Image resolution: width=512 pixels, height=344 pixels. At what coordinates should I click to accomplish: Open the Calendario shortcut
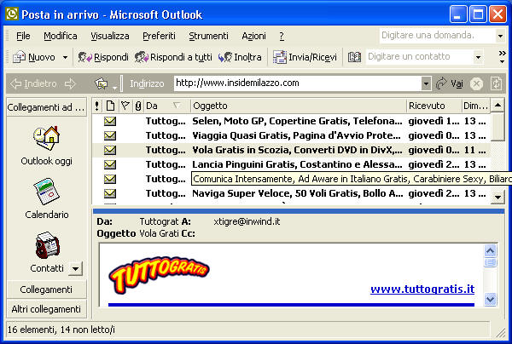point(46,198)
